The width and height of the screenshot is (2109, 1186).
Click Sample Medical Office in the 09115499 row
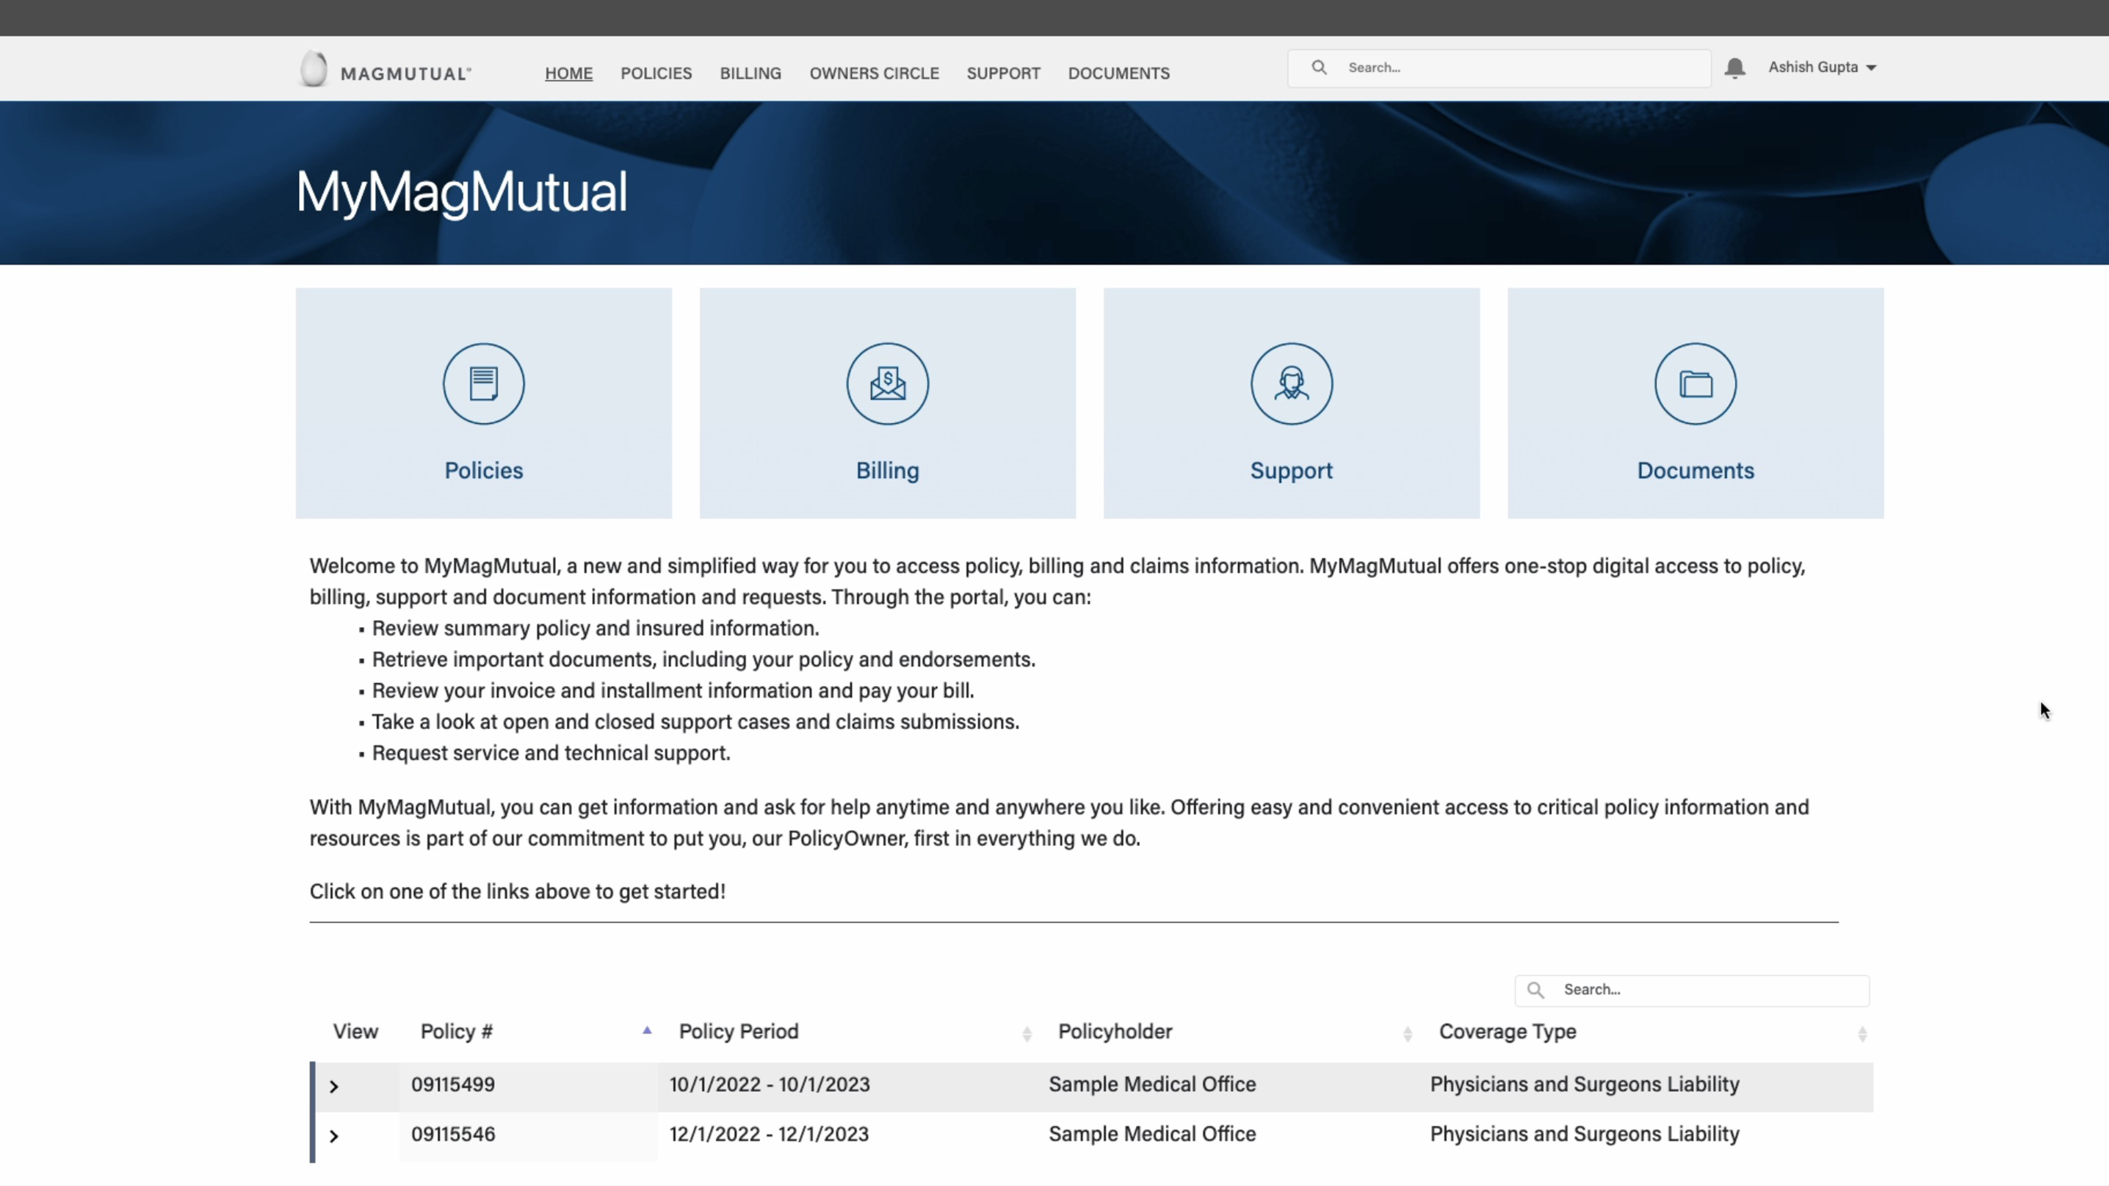(x=1152, y=1085)
